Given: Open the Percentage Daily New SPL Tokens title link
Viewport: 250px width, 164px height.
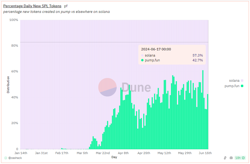Looking at the screenshot, I should (32, 6).
